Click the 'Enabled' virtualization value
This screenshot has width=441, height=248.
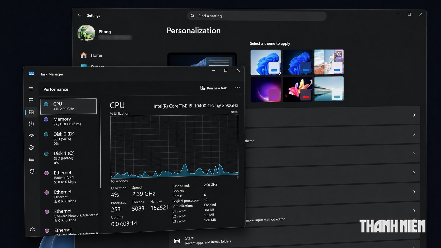(210, 205)
